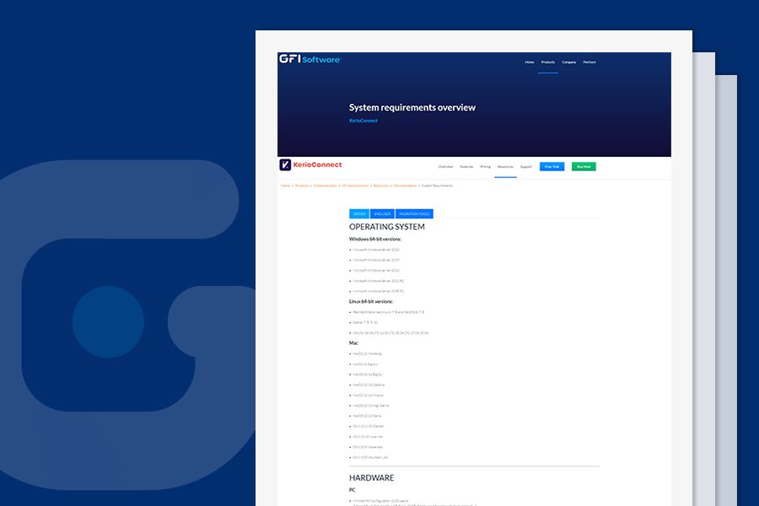759x506 pixels.
Task: Select the Migration Tools requirements tab
Action: click(414, 213)
